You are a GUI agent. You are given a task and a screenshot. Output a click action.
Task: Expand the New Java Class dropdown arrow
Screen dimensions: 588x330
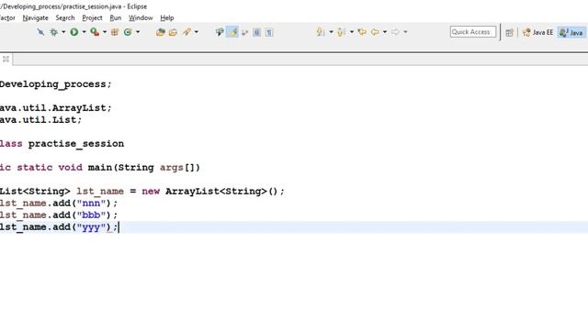138,32
